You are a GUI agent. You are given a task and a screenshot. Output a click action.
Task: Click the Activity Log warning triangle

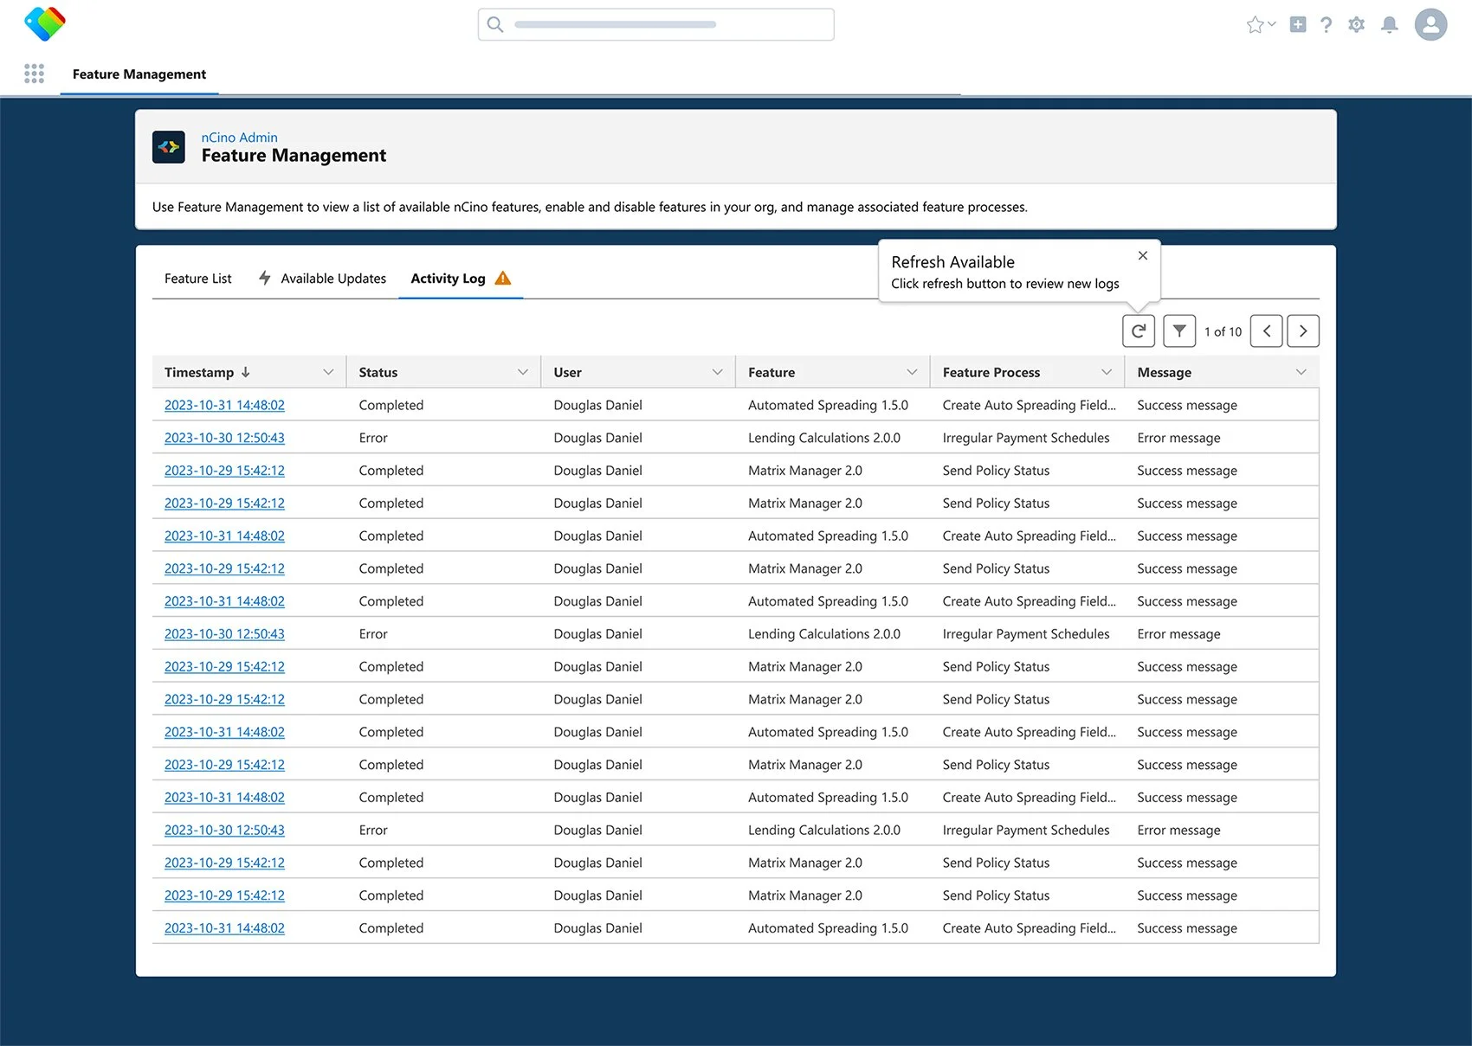point(503,278)
